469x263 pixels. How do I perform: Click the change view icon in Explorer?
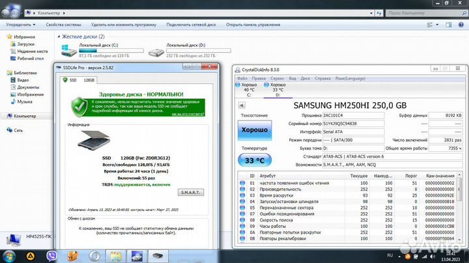coord(430,25)
